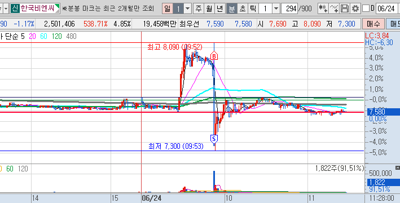400x203 pixels.
Task: Click the blue 1,822 volume axis tag
Action: point(384,182)
